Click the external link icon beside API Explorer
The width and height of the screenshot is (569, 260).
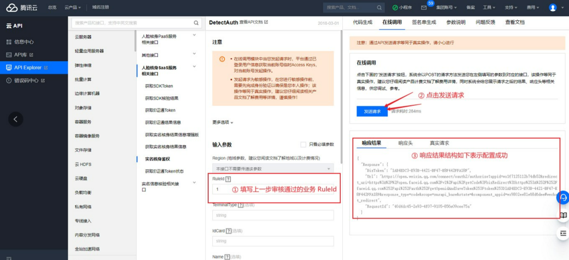46,68
